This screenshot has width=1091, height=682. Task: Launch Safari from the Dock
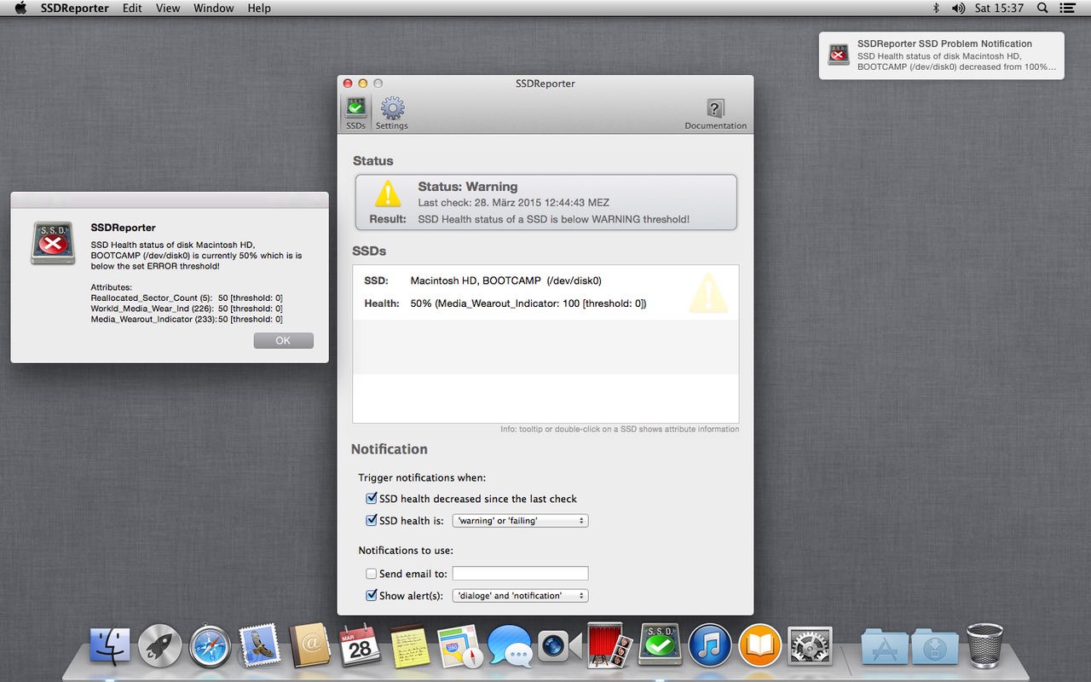click(x=210, y=645)
